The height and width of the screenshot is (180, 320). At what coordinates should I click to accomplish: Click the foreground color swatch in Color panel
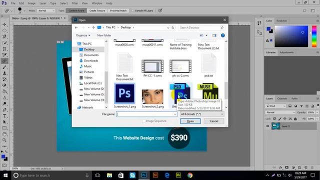click(268, 29)
